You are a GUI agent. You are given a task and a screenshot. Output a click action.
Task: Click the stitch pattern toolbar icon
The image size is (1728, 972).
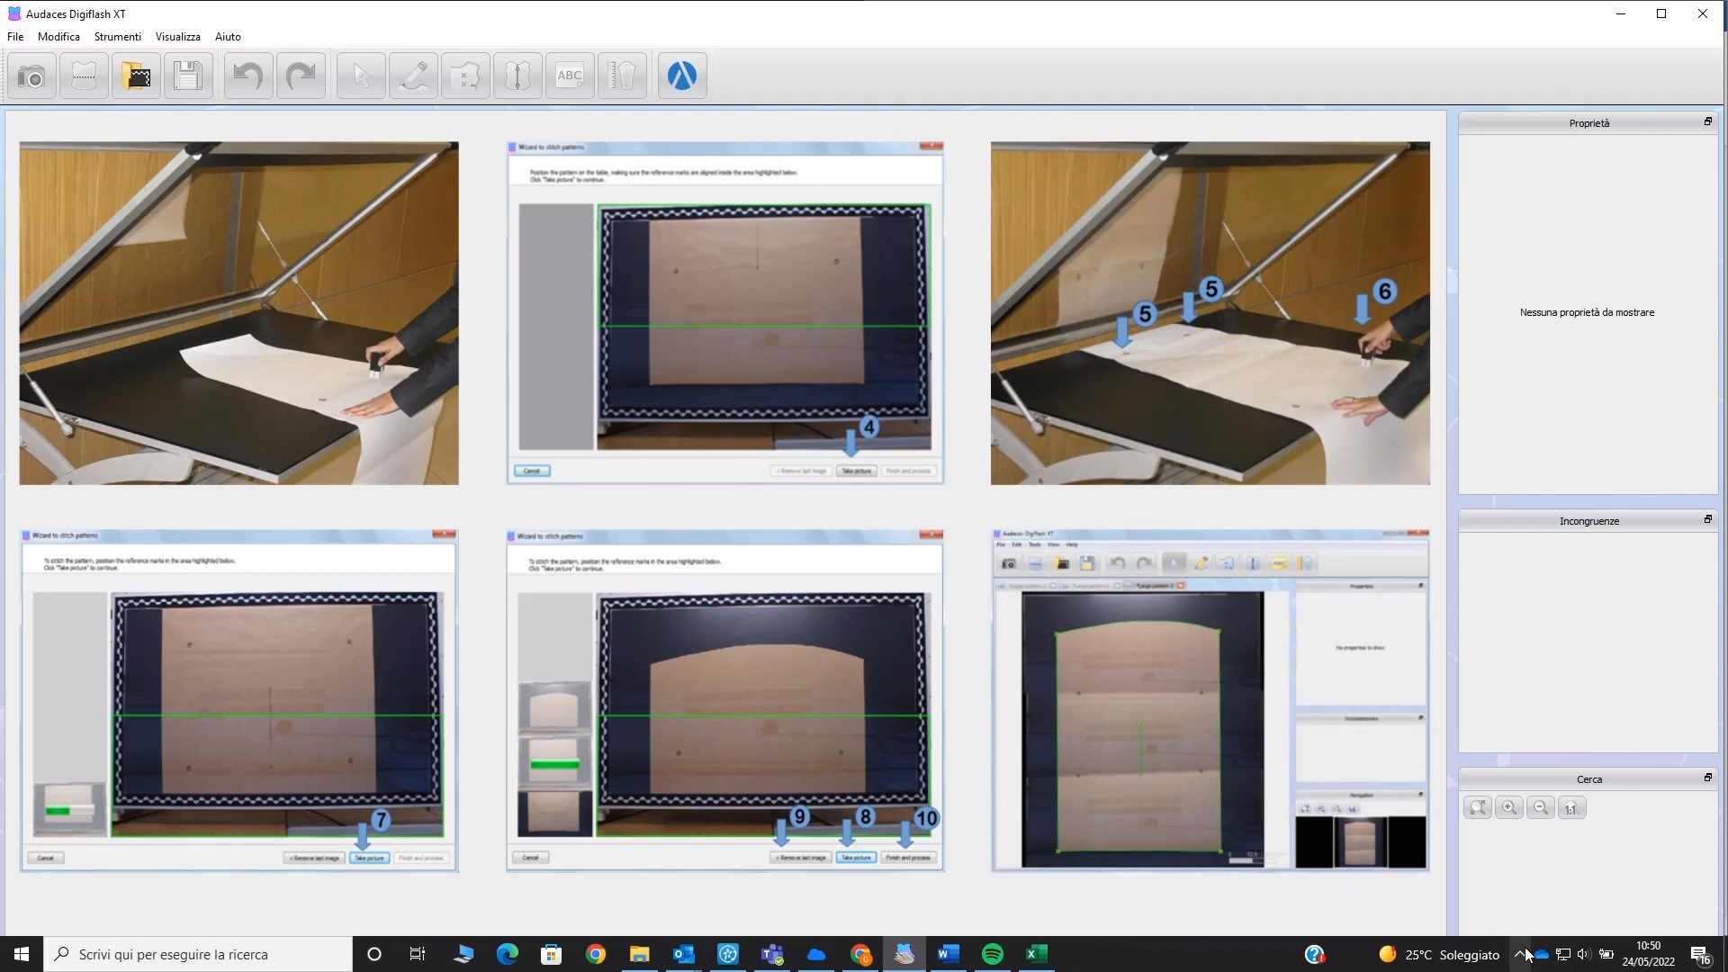(x=84, y=76)
